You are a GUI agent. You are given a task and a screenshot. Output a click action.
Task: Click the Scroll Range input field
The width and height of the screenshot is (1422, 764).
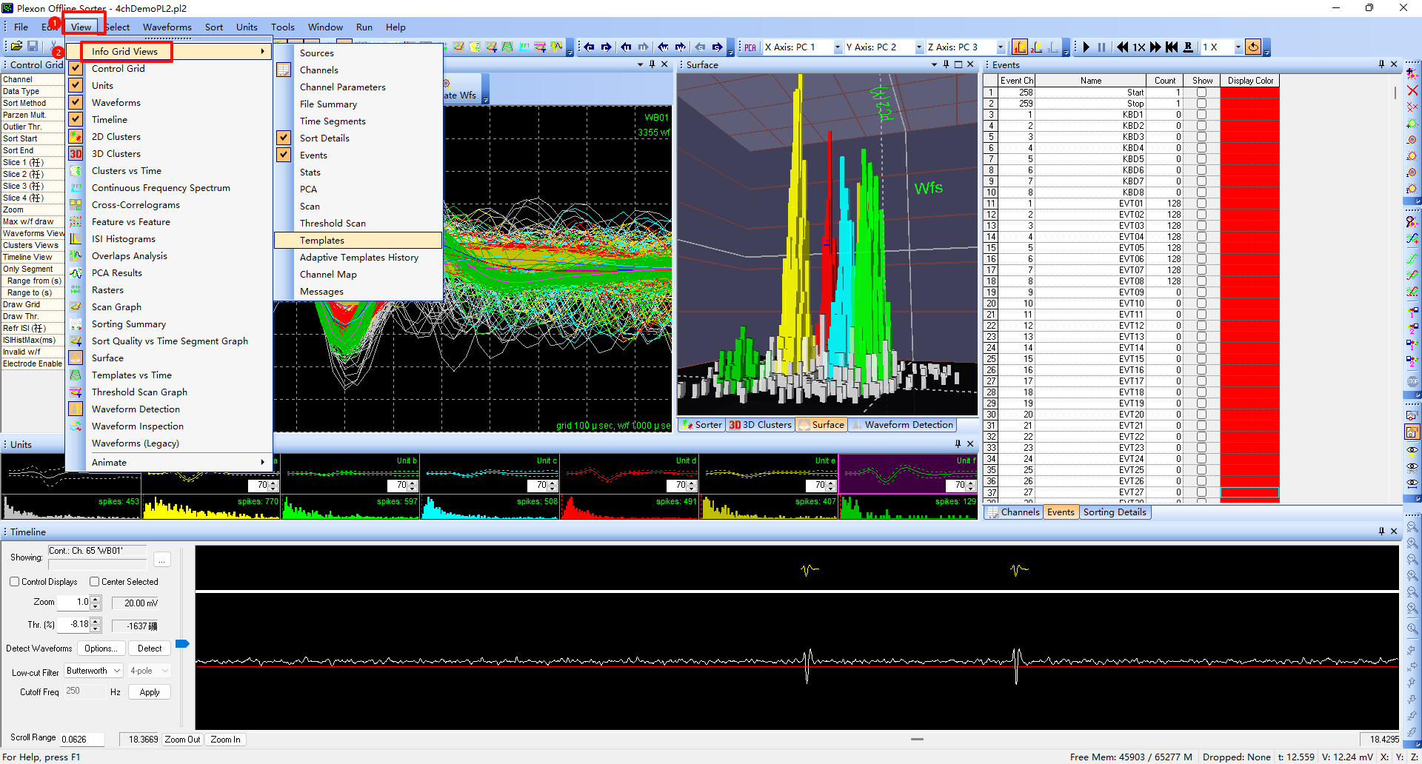(81, 740)
